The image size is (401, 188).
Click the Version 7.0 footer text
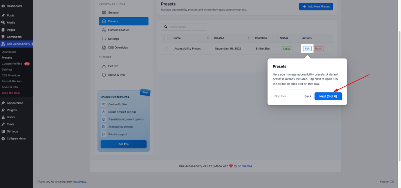tap(387, 182)
